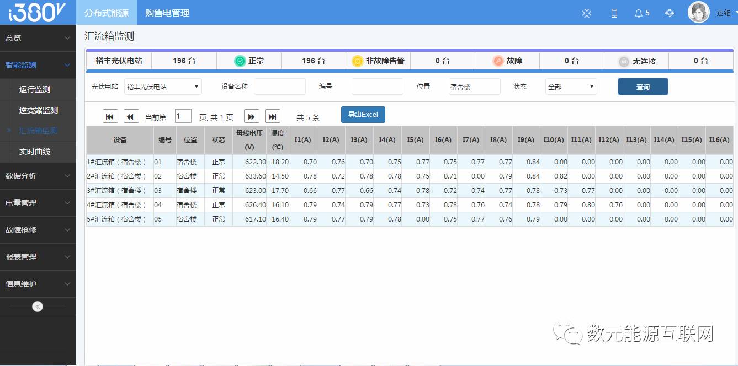Screen dimensions: 738x366
Task: Open the 状态 status dropdown
Action: point(571,87)
